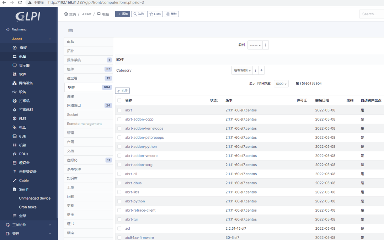
Task: Click the software info icon next to dropdown
Action: [266, 45]
